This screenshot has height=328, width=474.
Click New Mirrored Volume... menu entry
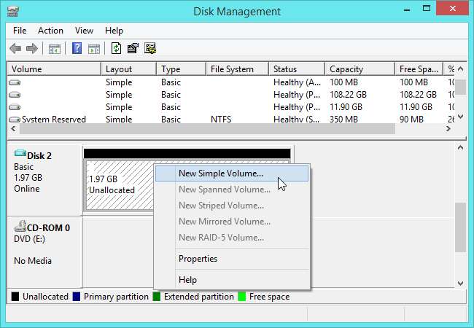coord(232,222)
